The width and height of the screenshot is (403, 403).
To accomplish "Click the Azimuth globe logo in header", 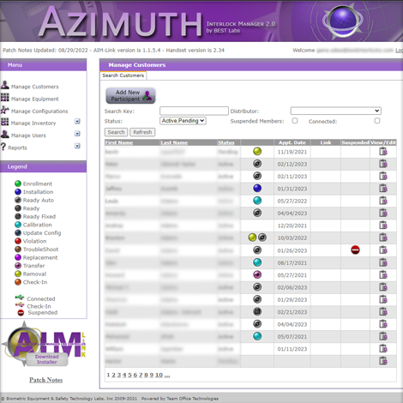I will (343, 21).
